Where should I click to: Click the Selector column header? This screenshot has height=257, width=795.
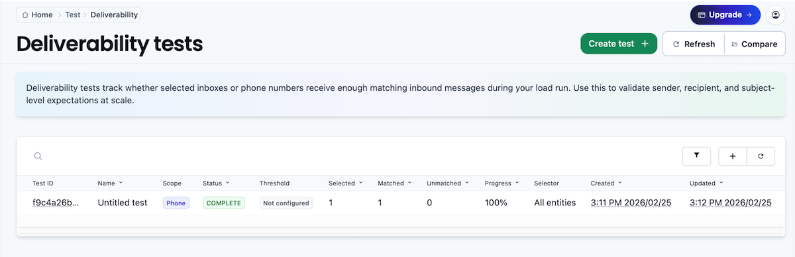pyautogui.click(x=547, y=183)
